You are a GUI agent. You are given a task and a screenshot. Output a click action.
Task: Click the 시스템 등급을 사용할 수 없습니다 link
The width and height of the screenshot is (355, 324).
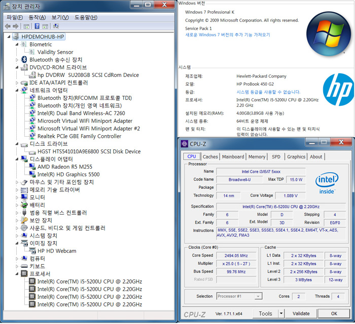click(x=268, y=92)
